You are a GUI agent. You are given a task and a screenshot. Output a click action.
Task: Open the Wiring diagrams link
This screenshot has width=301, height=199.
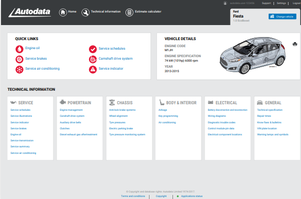tap(216, 116)
